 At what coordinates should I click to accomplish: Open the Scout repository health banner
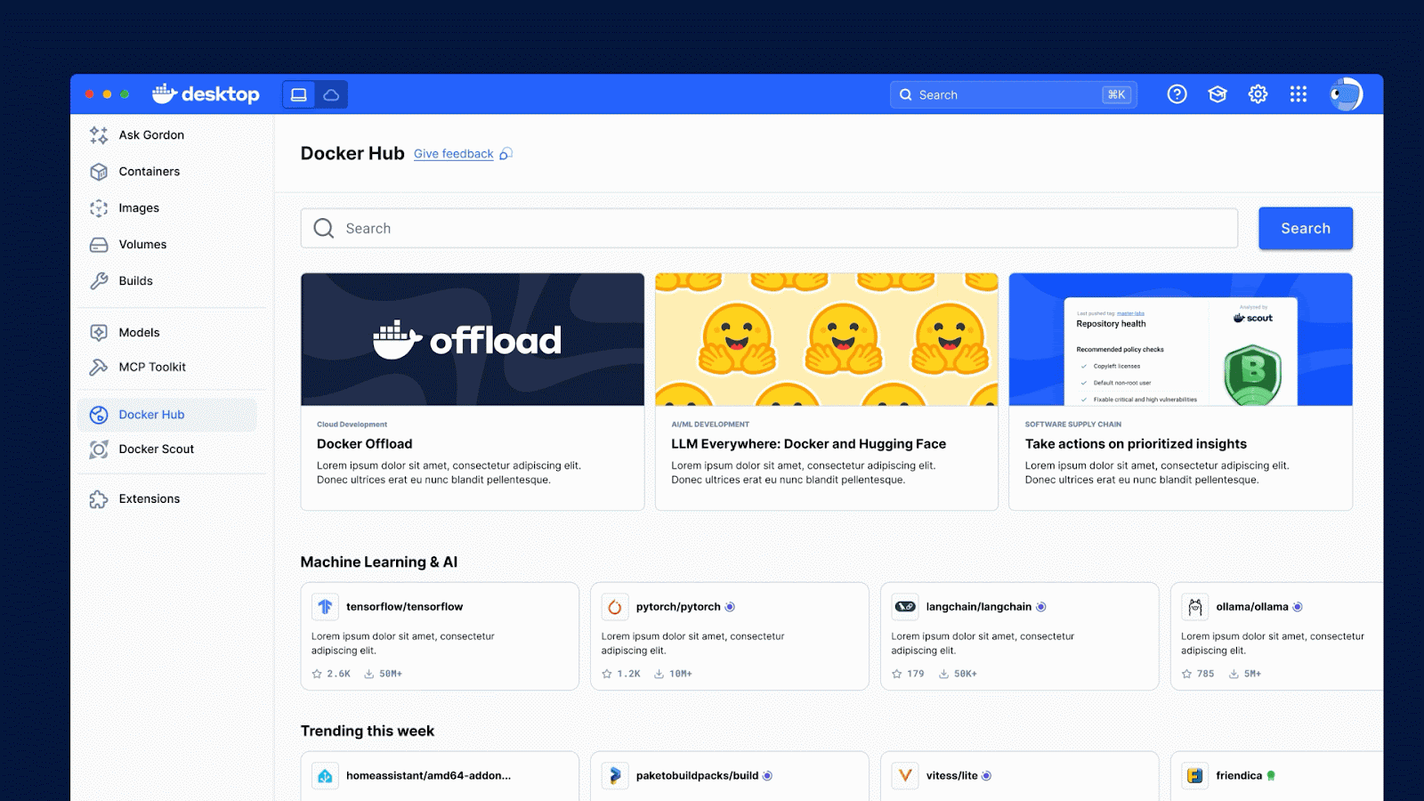(x=1180, y=339)
